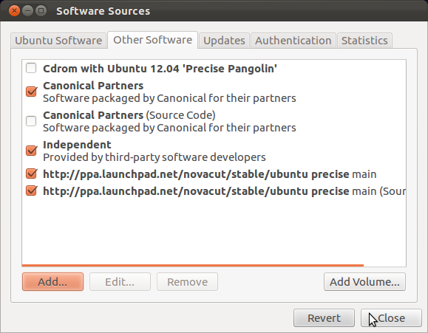428x333 pixels.
Task: Select the novacut stable precise main entry
Action: [214, 174]
